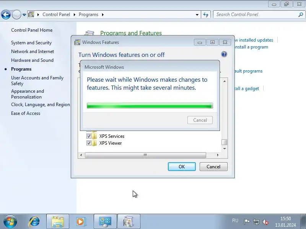Click the features list scroll down arrow
Screen dimensions: 306x229
coord(225,148)
